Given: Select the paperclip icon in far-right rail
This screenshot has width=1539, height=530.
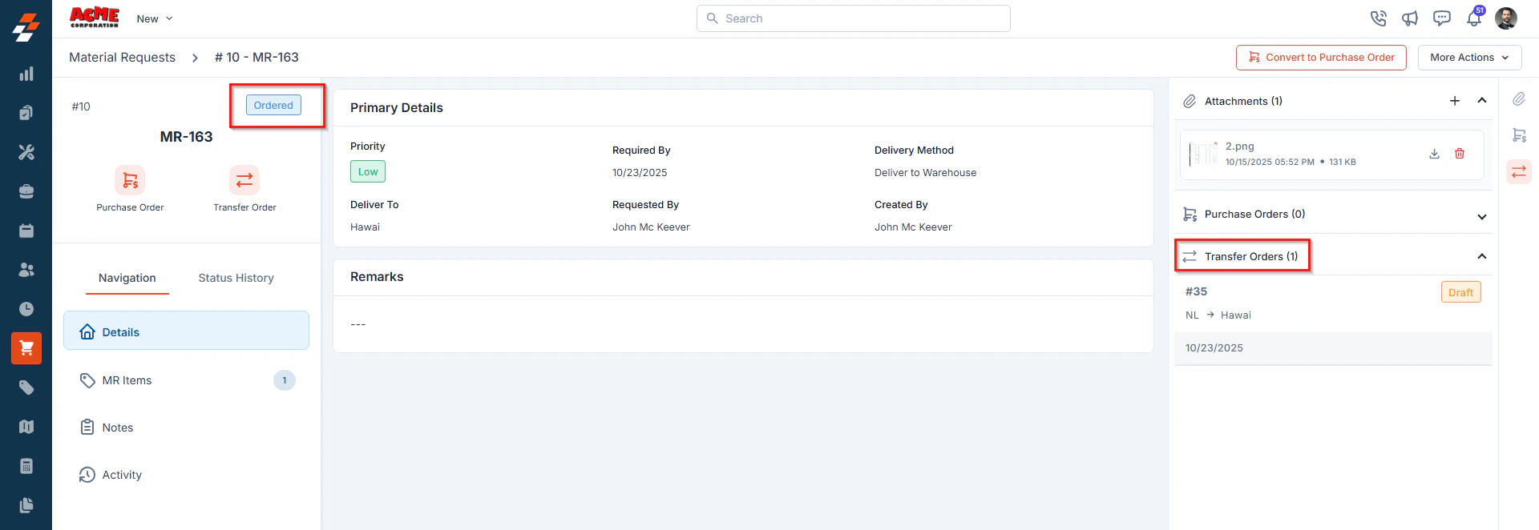Looking at the screenshot, I should pos(1519,99).
